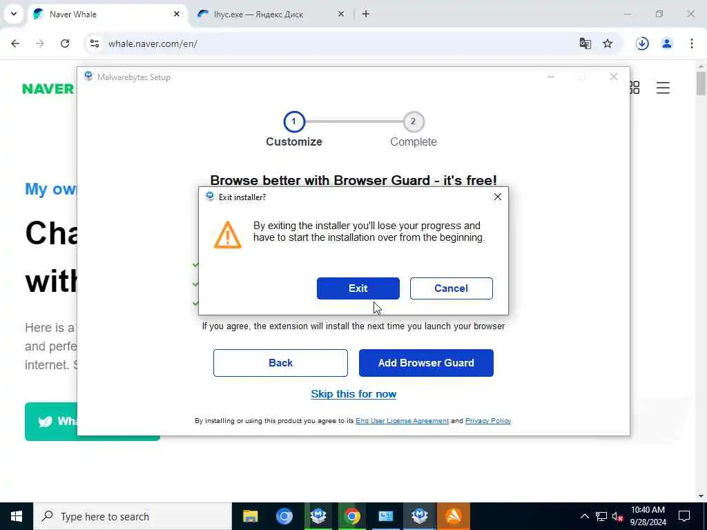Click step 1 Customize circle

(x=294, y=121)
